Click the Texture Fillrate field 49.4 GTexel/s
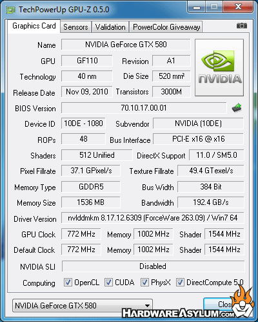Viewport: 258px width, 322px height. pyautogui.click(x=211, y=171)
